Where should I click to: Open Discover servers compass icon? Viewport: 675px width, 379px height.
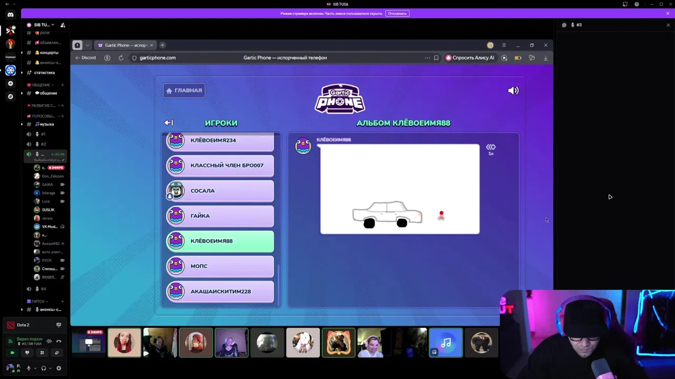[11, 97]
